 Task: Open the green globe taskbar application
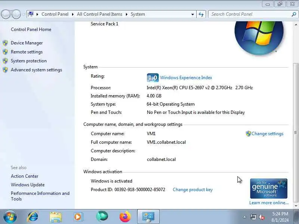click(x=102, y=217)
